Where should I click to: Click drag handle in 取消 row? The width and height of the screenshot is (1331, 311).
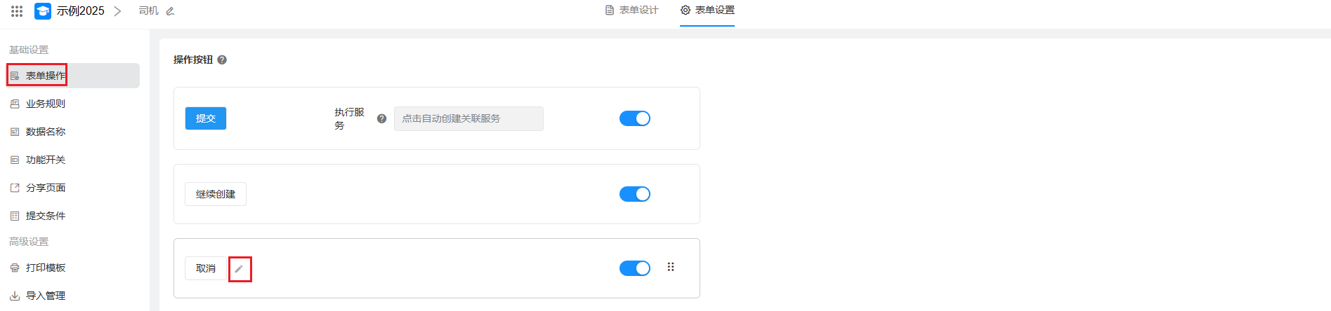click(671, 267)
